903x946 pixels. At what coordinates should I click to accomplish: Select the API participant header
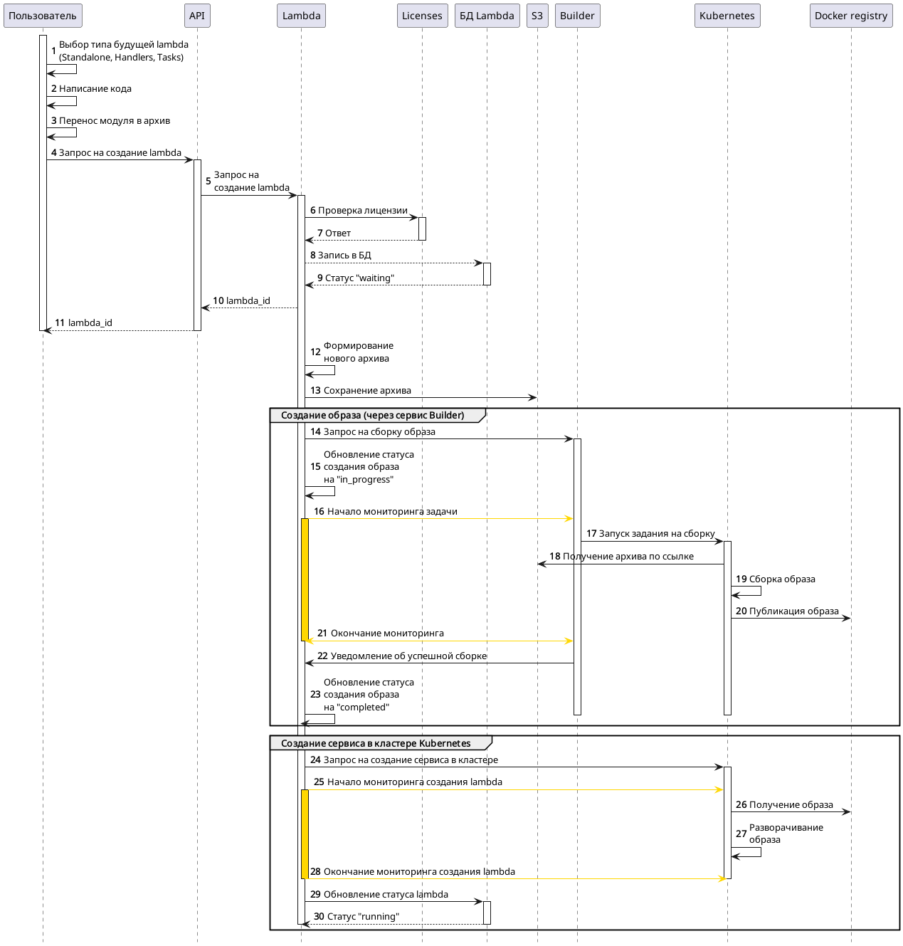point(197,16)
